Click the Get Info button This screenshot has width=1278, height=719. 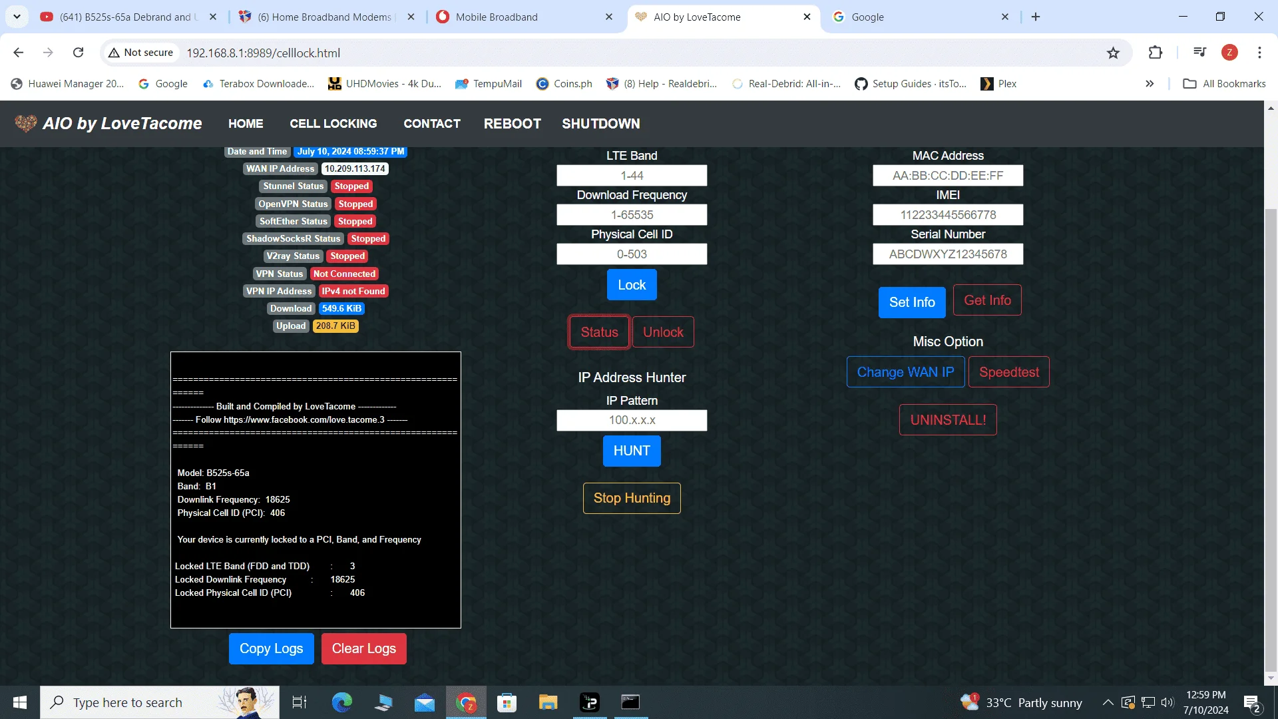(x=987, y=300)
